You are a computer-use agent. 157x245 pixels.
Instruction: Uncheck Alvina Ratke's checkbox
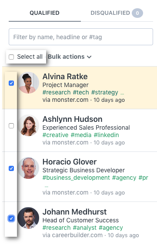11,83
